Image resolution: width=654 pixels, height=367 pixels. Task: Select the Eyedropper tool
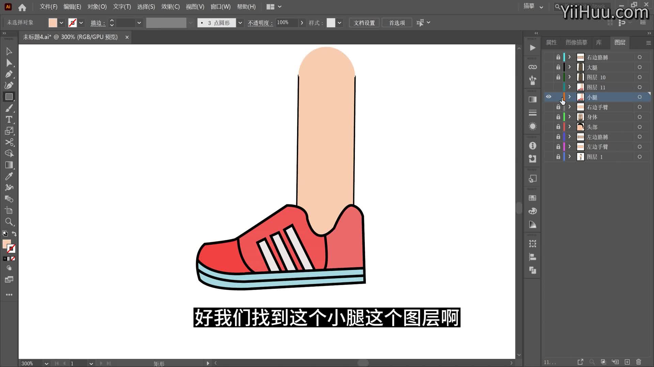coord(9,176)
